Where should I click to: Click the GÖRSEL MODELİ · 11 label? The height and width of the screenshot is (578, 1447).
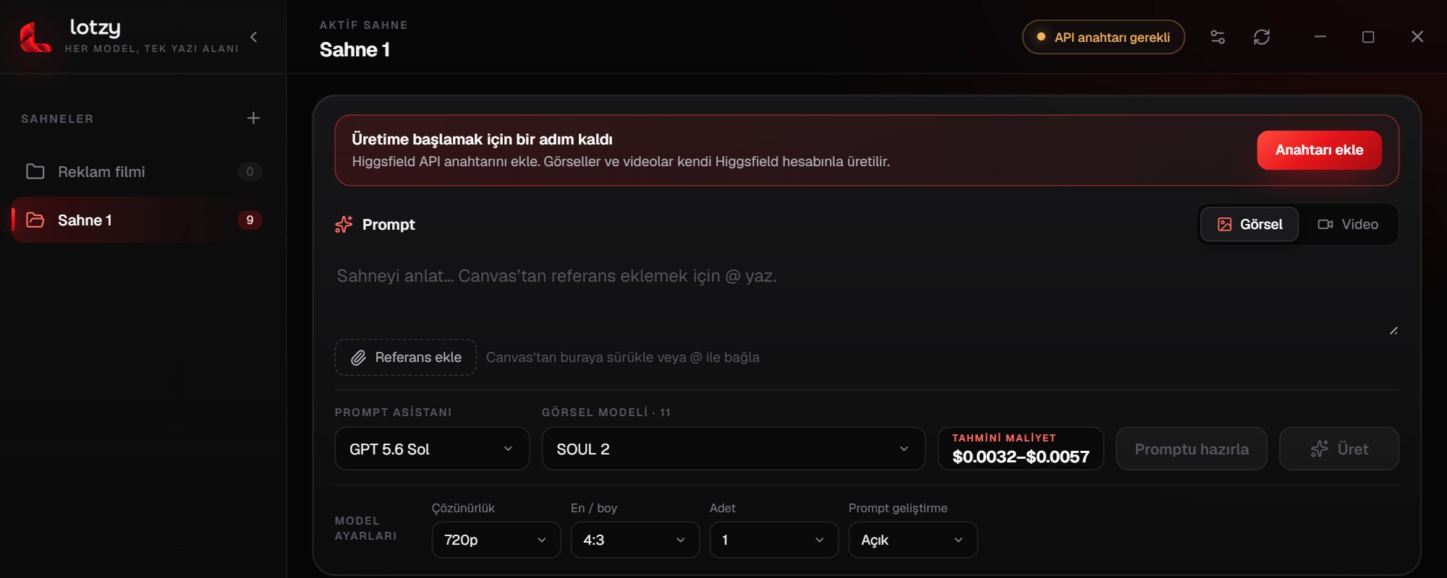pyautogui.click(x=606, y=412)
